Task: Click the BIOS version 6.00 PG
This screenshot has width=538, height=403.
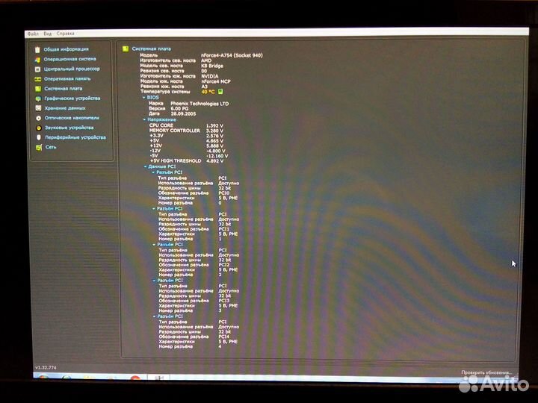Action: point(179,108)
